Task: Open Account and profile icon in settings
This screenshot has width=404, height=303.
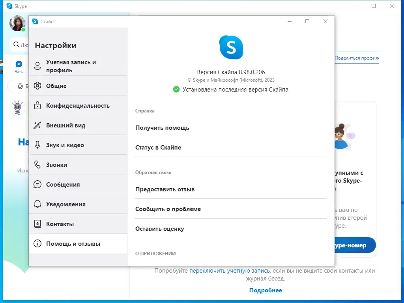Action: [37, 66]
